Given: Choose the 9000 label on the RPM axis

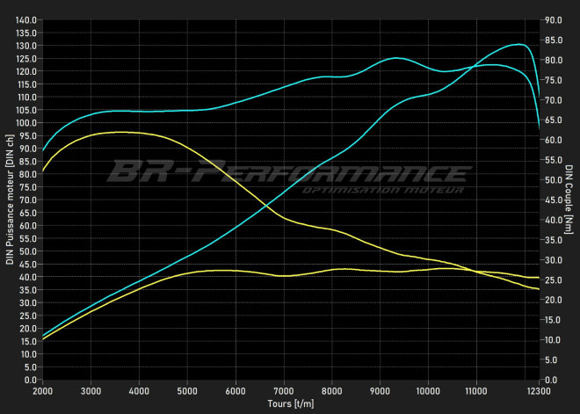Looking at the screenshot, I should point(380,389).
